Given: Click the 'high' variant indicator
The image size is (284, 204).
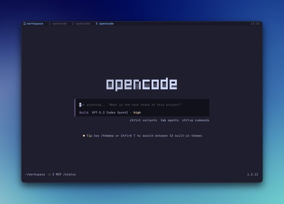Looking at the screenshot, I should [x=137, y=113].
